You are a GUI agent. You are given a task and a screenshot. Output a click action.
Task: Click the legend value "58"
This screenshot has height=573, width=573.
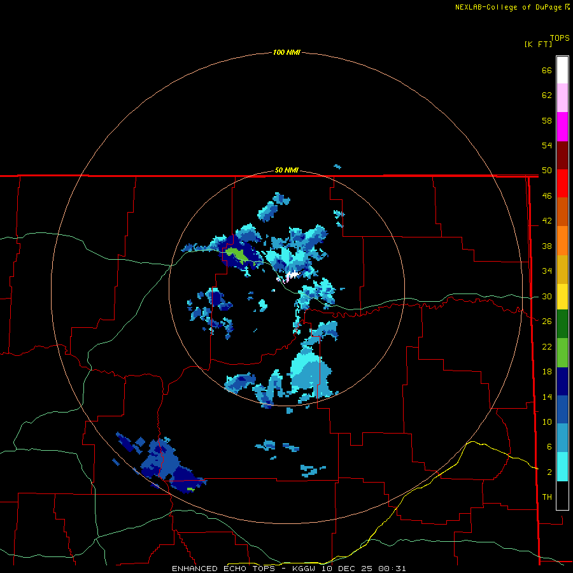(x=547, y=120)
